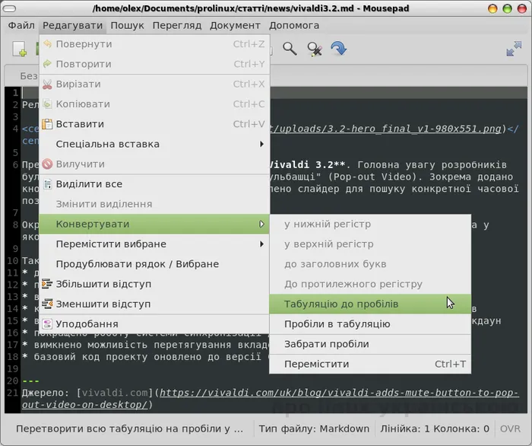
Task: Click Тип файлу: Markdown in status bar
Action: coord(314,428)
